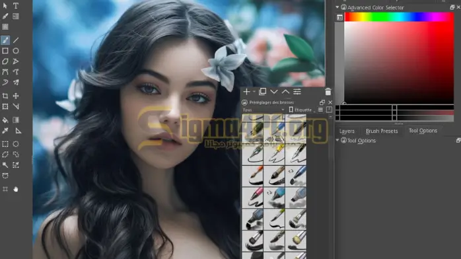Select the Freehand Brush tool
The width and height of the screenshot is (461, 259).
point(5,40)
